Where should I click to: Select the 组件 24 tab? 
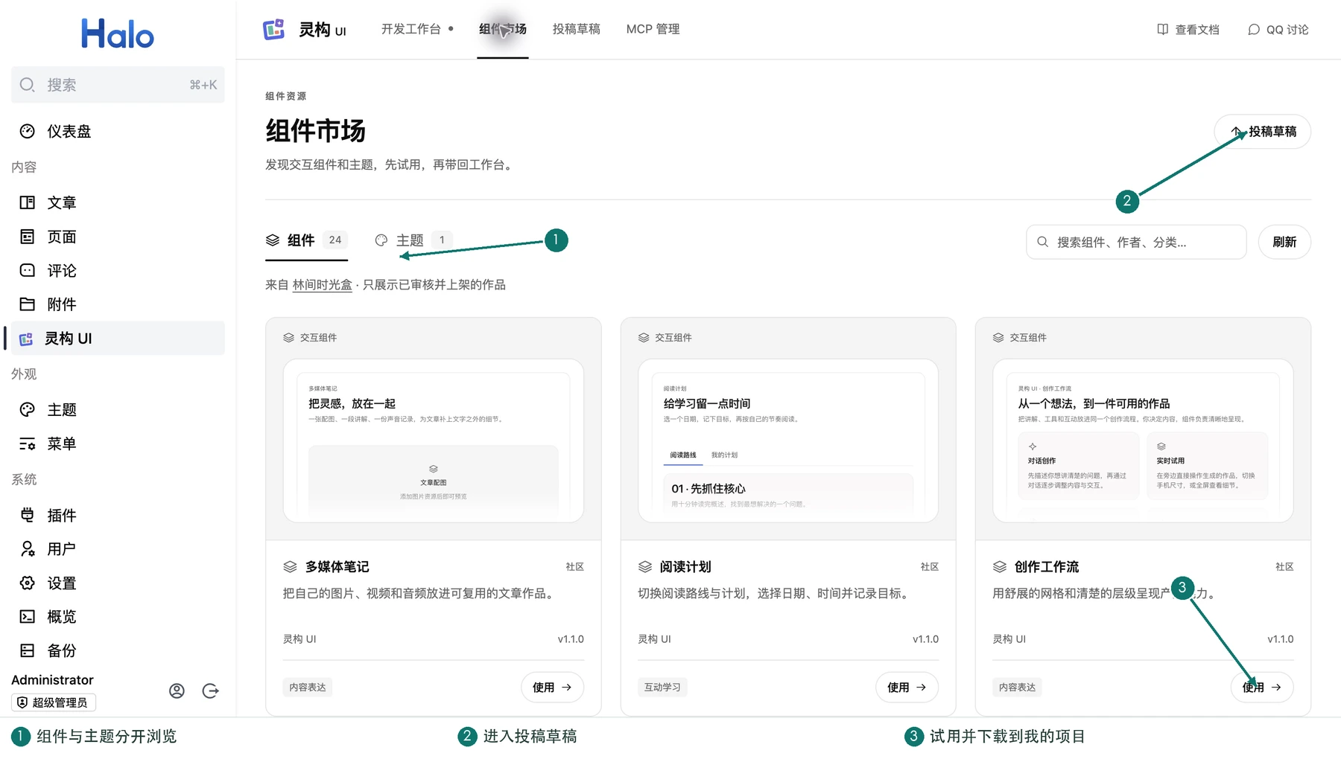[x=306, y=240]
